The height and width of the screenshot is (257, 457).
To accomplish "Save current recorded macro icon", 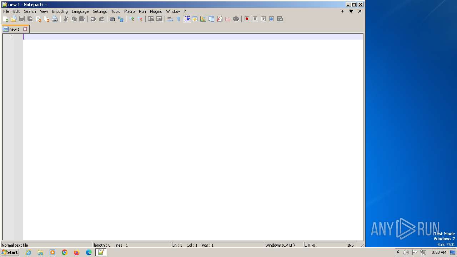I will pos(280,19).
